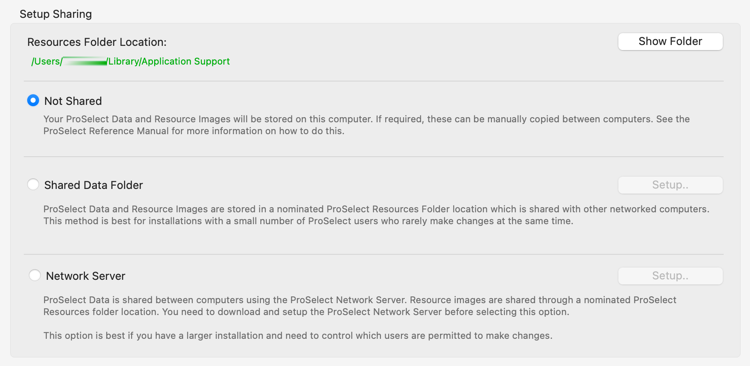The image size is (750, 366).
Task: Choose the Network Server radio button
Action: pyautogui.click(x=35, y=276)
